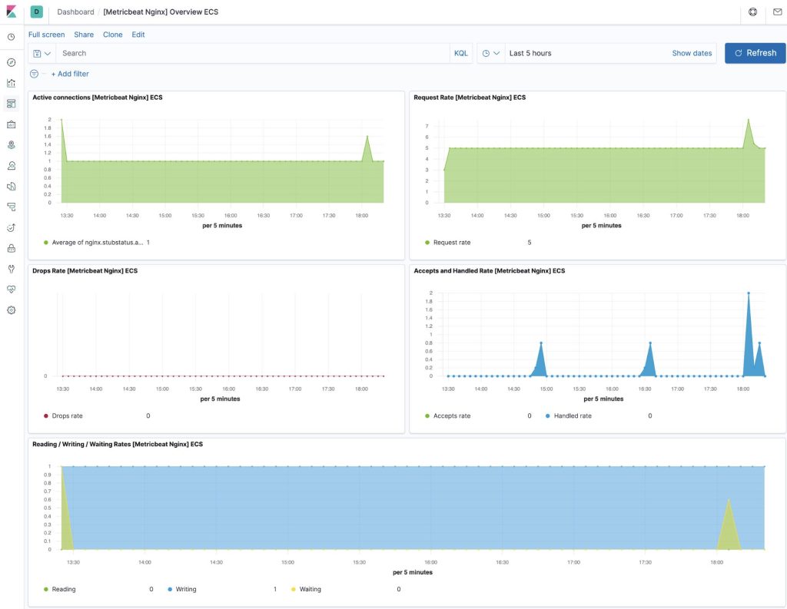Screen dimensions: 787x609
Task: Open Uptime check icon in sidebar
Action: tap(11, 228)
